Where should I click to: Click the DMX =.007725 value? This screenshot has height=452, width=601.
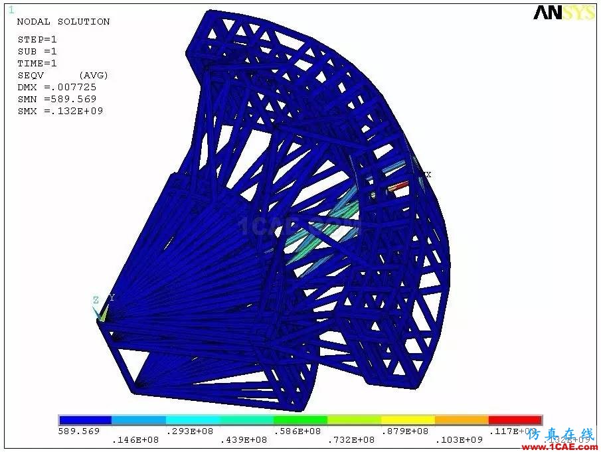click(x=56, y=88)
